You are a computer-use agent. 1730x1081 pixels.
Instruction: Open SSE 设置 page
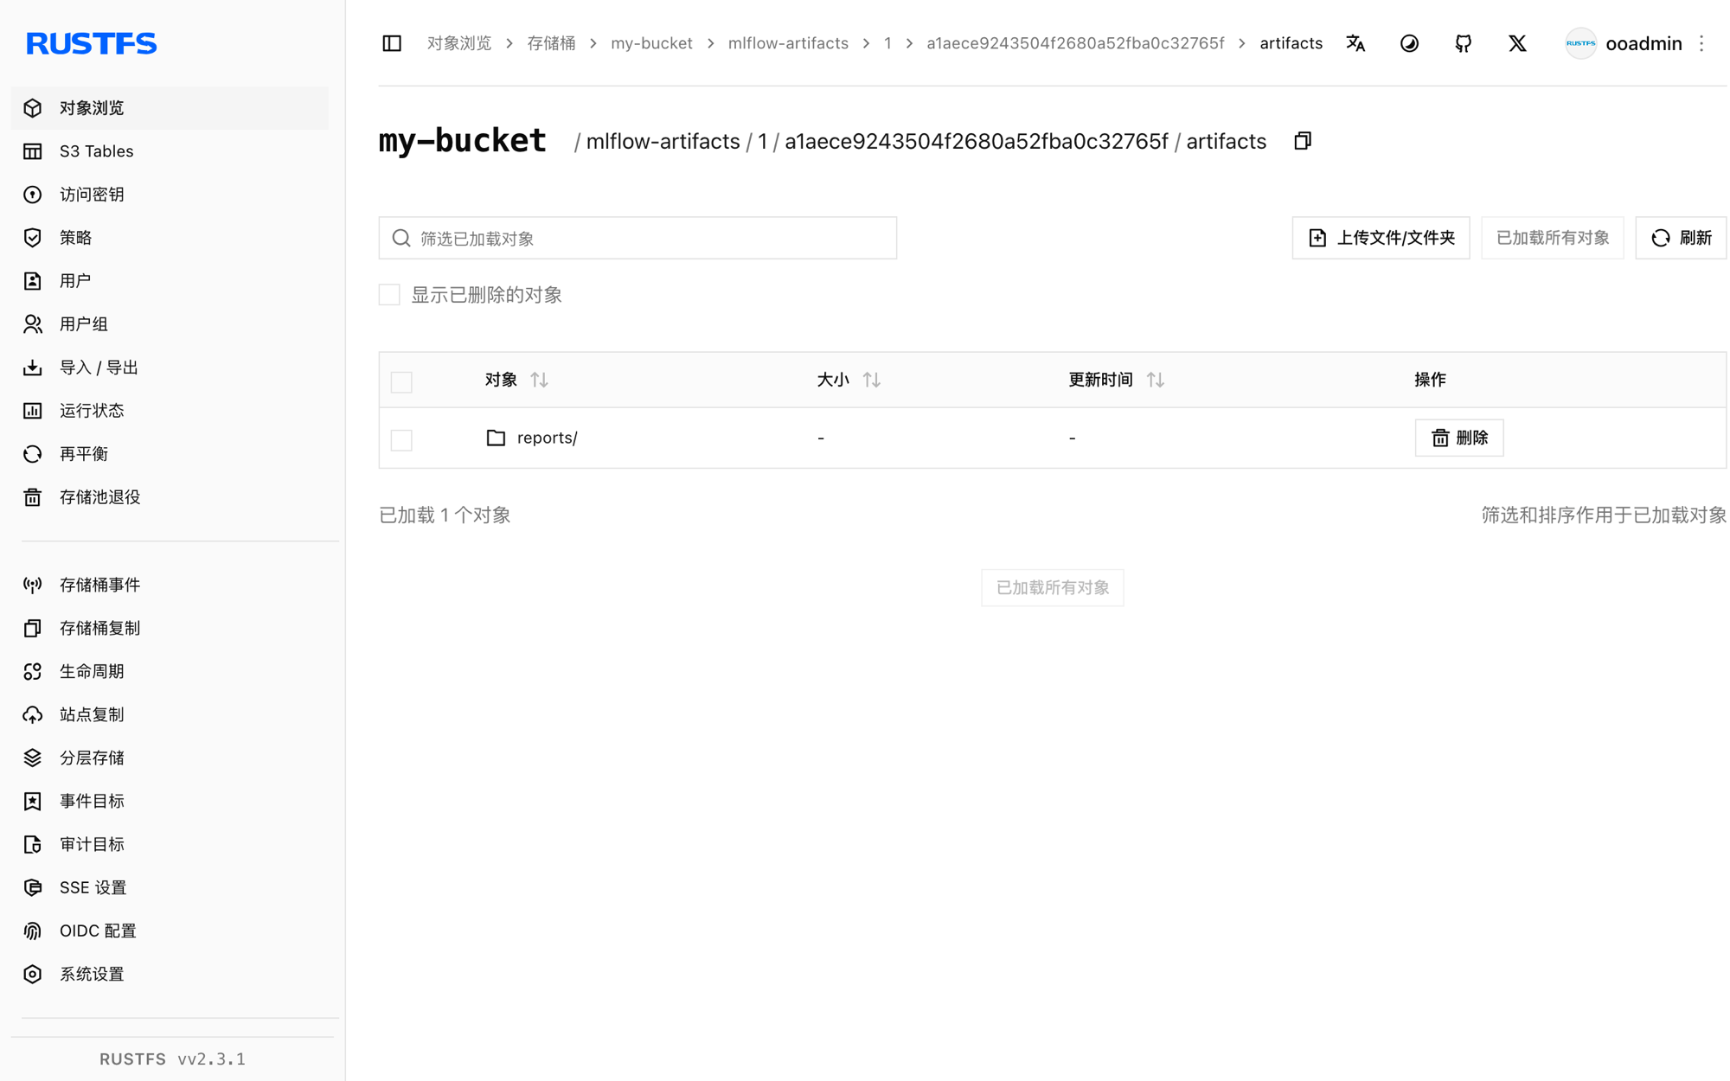pos(170,888)
